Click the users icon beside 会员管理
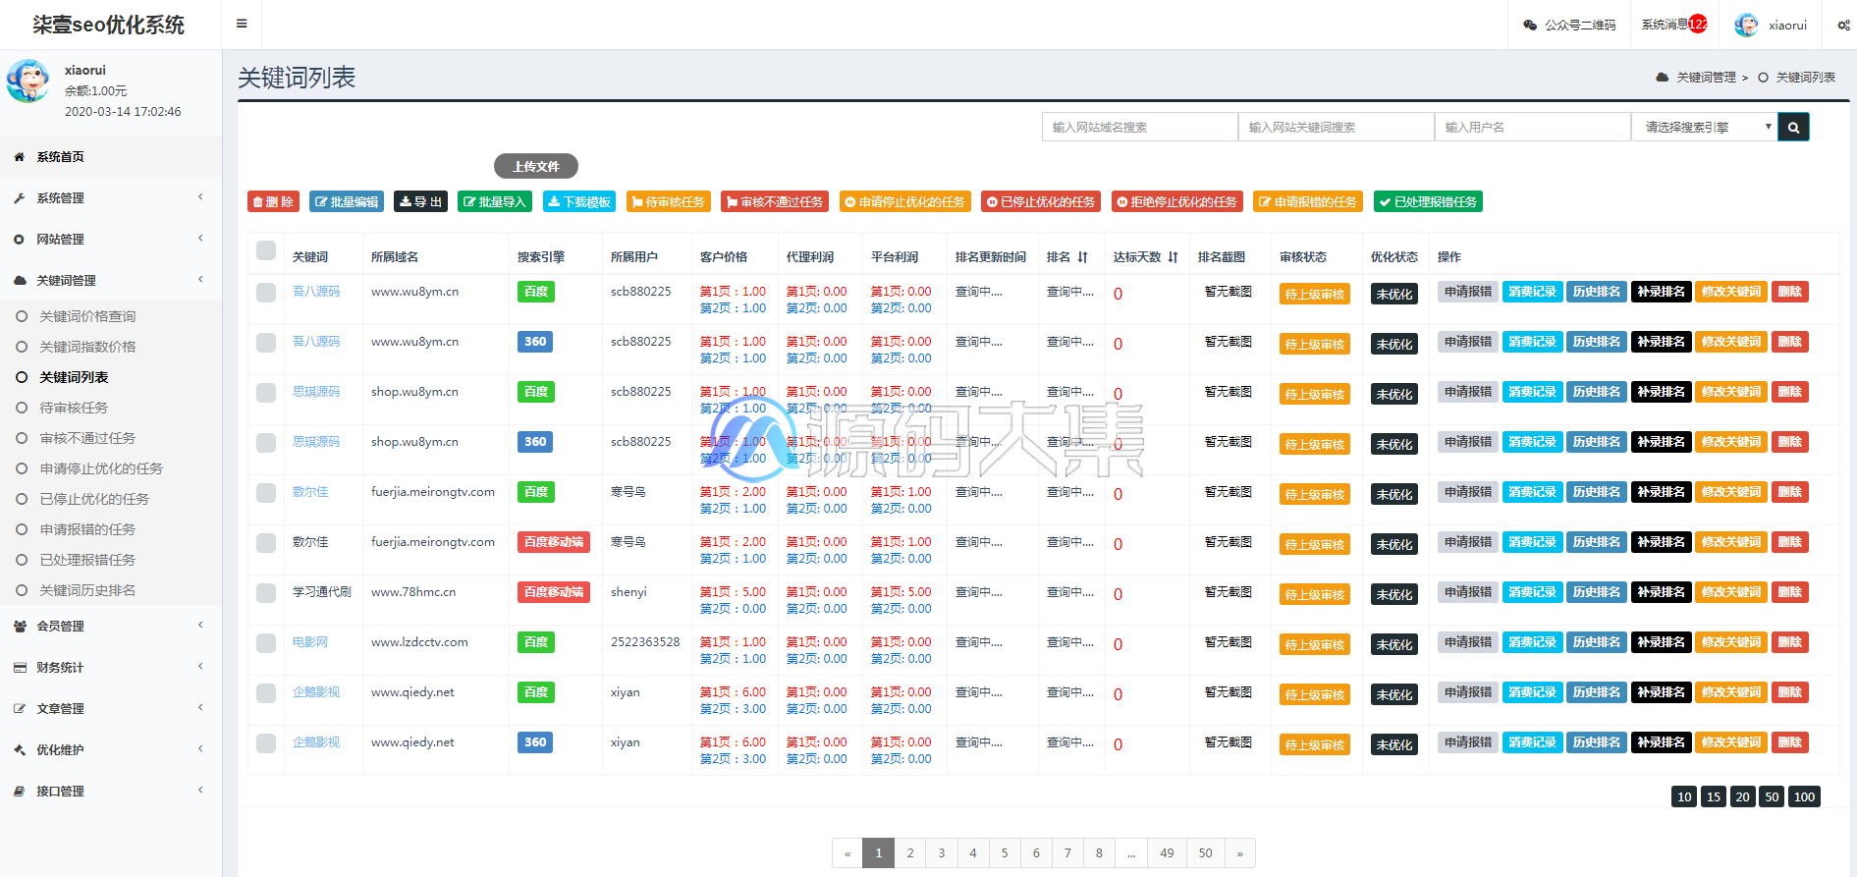This screenshot has height=877, width=1857. tap(20, 627)
